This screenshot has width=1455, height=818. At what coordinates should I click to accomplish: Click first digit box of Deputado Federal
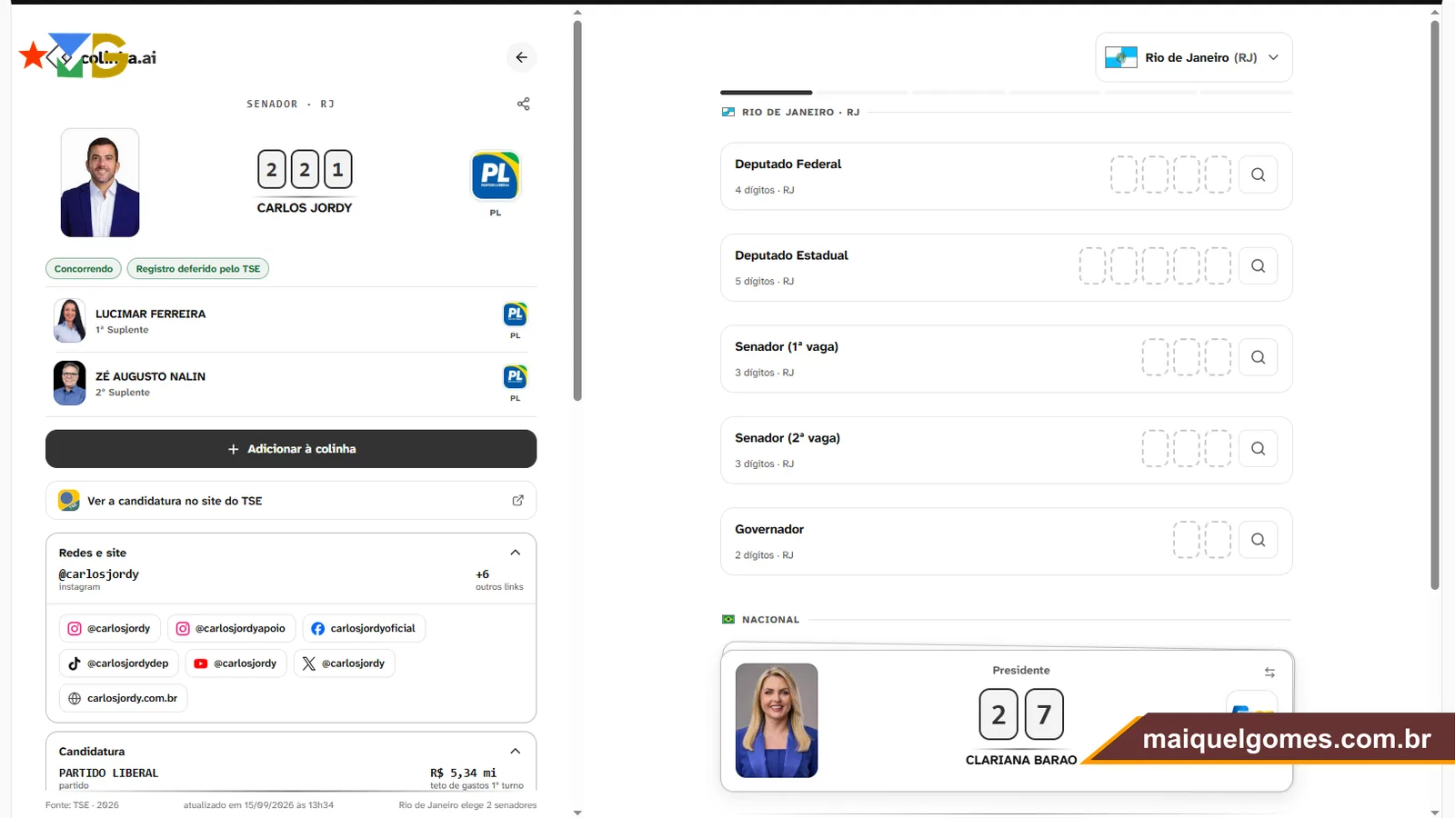coord(1124,175)
